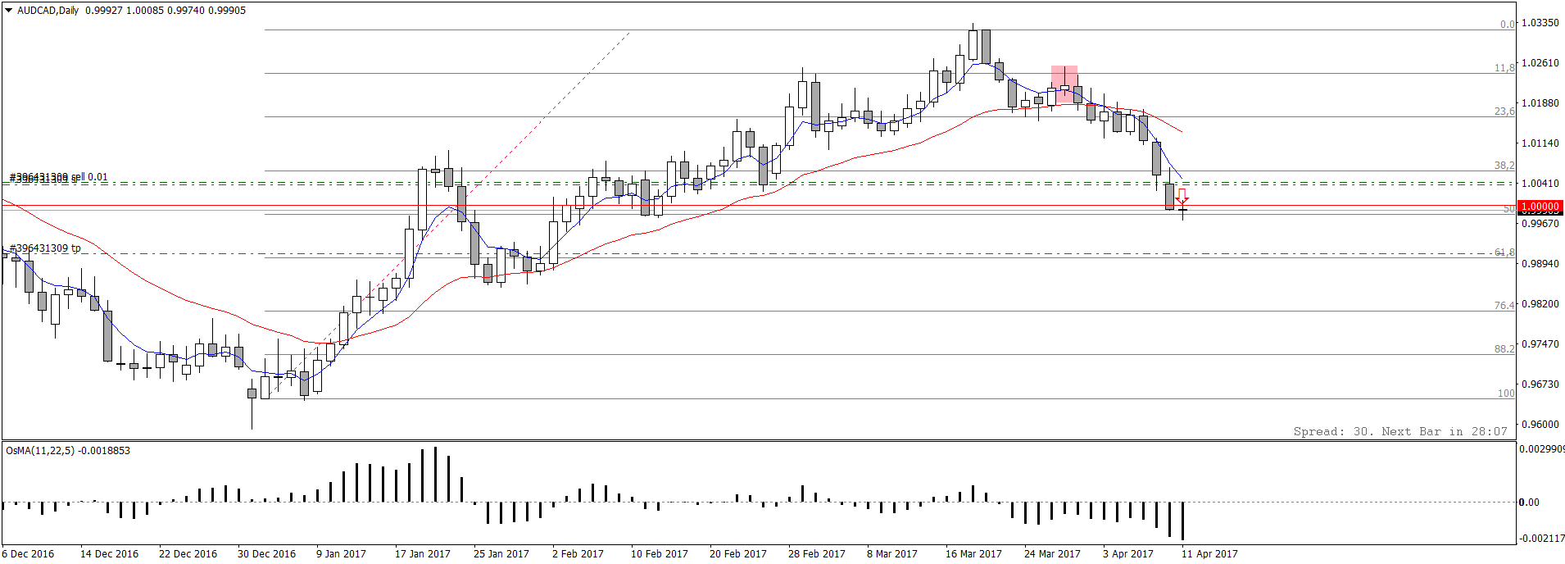Click the 1.00085 high price value in the header
The image size is (1565, 564).
pos(145,11)
